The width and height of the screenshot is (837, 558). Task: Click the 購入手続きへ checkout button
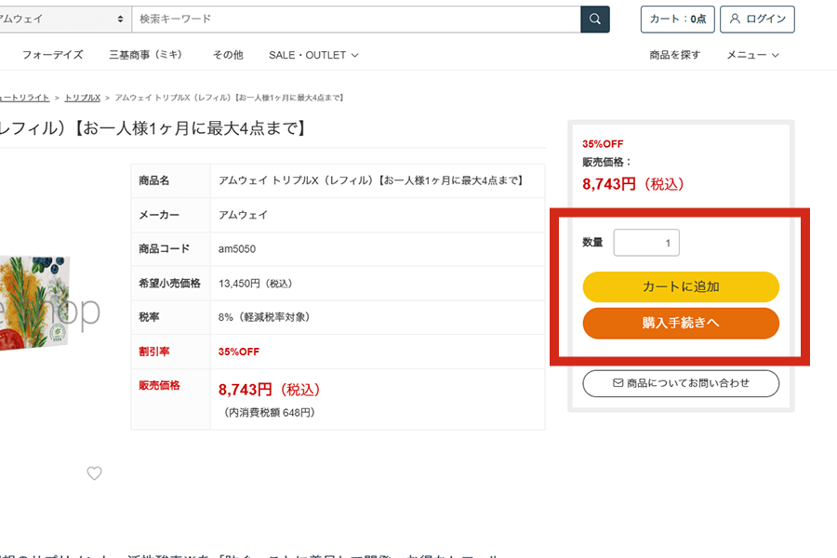[681, 323]
